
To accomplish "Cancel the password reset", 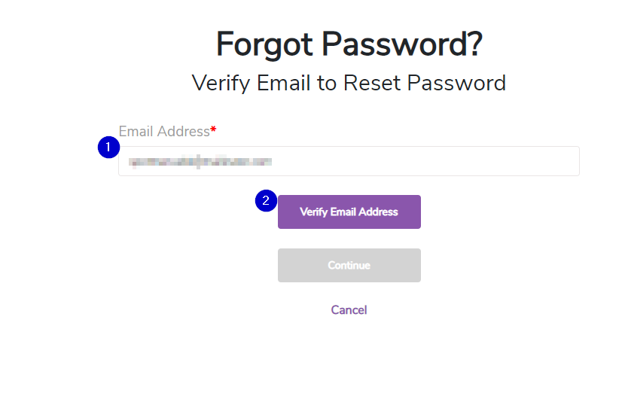I will tap(349, 309).
